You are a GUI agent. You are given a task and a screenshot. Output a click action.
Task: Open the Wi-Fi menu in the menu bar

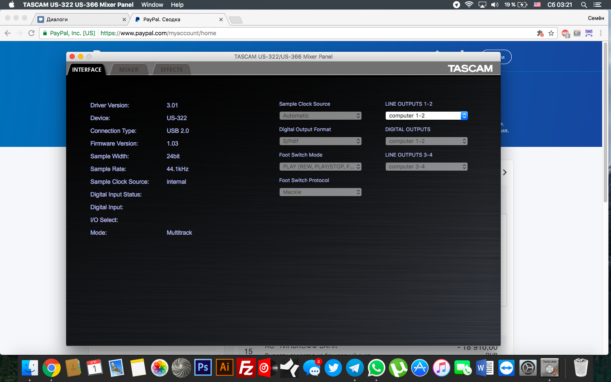[x=469, y=5]
